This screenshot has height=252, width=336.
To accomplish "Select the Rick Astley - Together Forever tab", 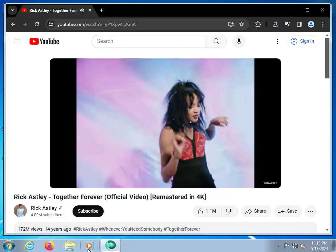I will (x=53, y=10).
